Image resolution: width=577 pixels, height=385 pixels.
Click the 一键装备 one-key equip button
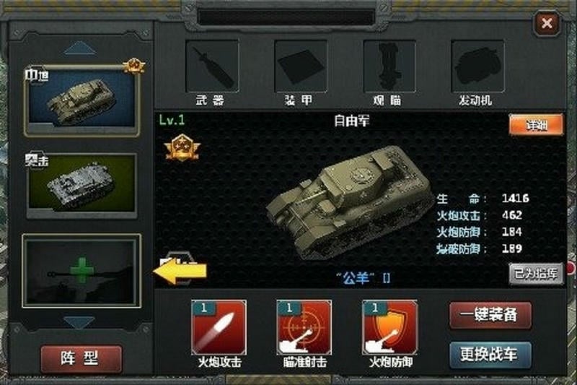pyautogui.click(x=490, y=316)
